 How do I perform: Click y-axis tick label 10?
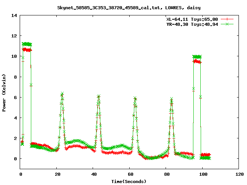pyautogui.click(x=14, y=56)
